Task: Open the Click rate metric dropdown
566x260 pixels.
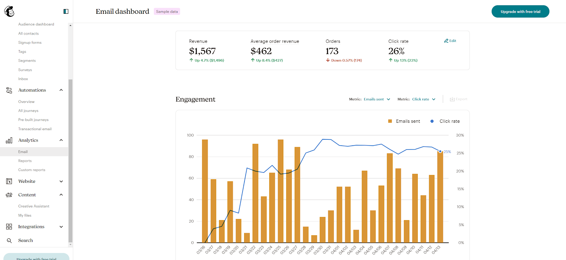Action: [x=423, y=99]
